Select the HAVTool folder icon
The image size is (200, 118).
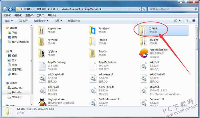pos(42,42)
